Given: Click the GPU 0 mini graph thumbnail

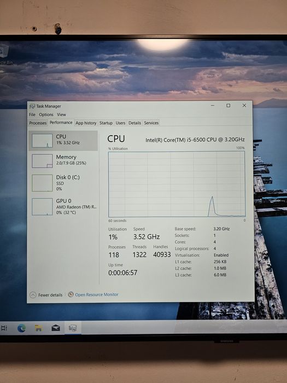Looking at the screenshot, I should [42, 207].
